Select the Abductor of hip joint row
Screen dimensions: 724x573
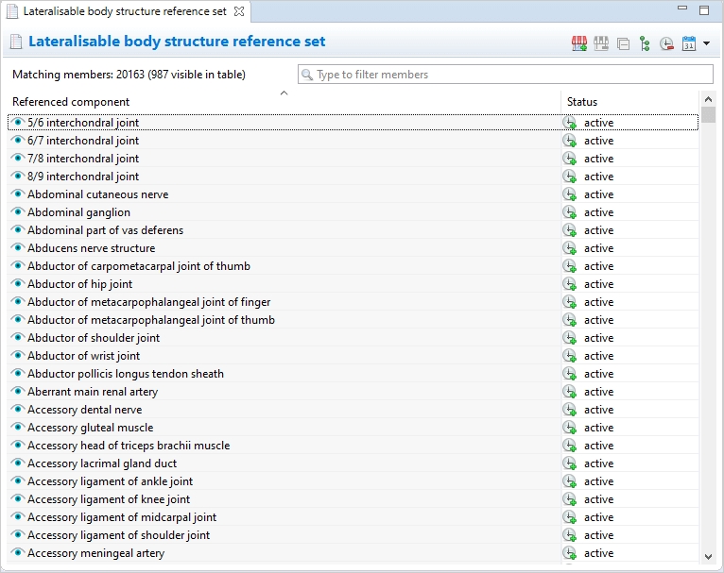[x=80, y=284]
